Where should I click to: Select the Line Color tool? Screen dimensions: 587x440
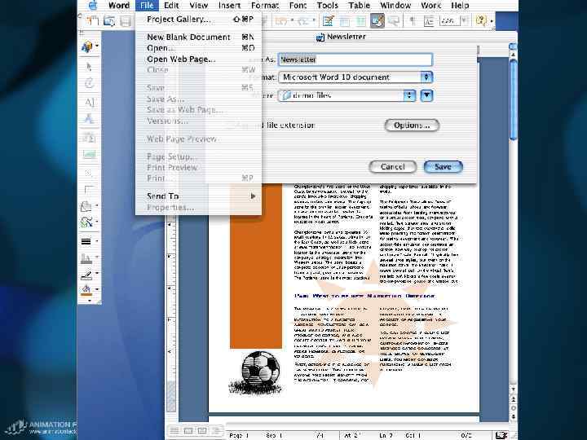[x=86, y=275]
